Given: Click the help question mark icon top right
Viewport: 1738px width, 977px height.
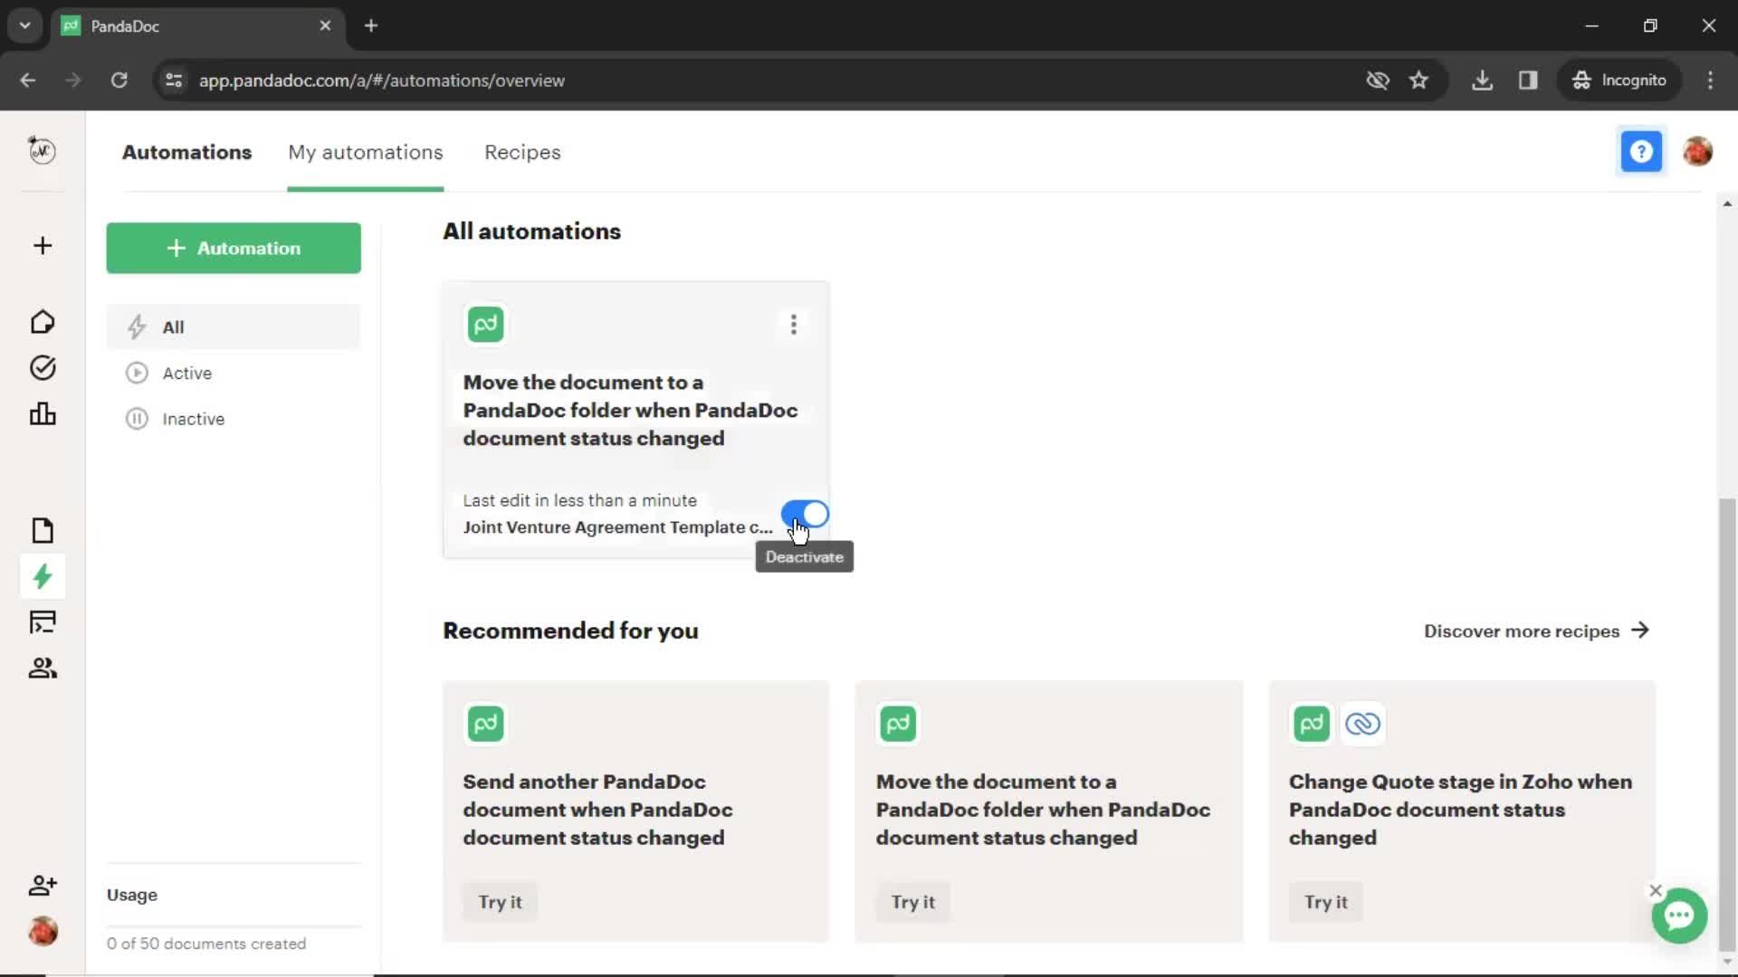Looking at the screenshot, I should 1641,150.
